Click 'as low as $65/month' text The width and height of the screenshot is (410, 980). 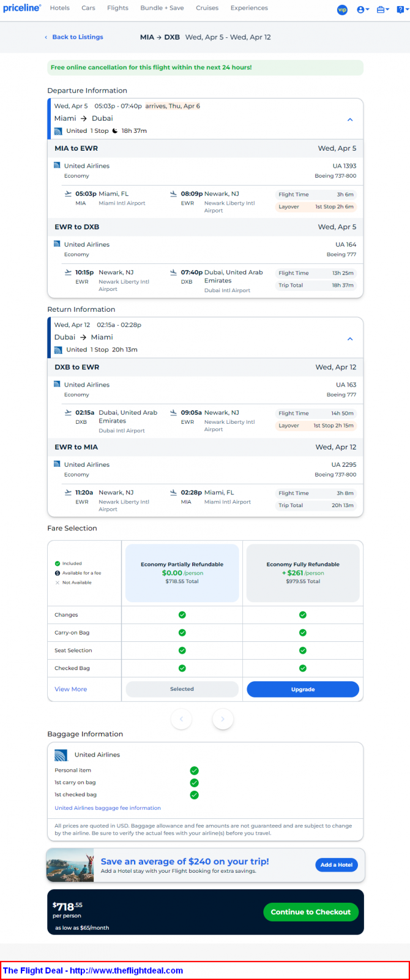pyautogui.click(x=82, y=928)
